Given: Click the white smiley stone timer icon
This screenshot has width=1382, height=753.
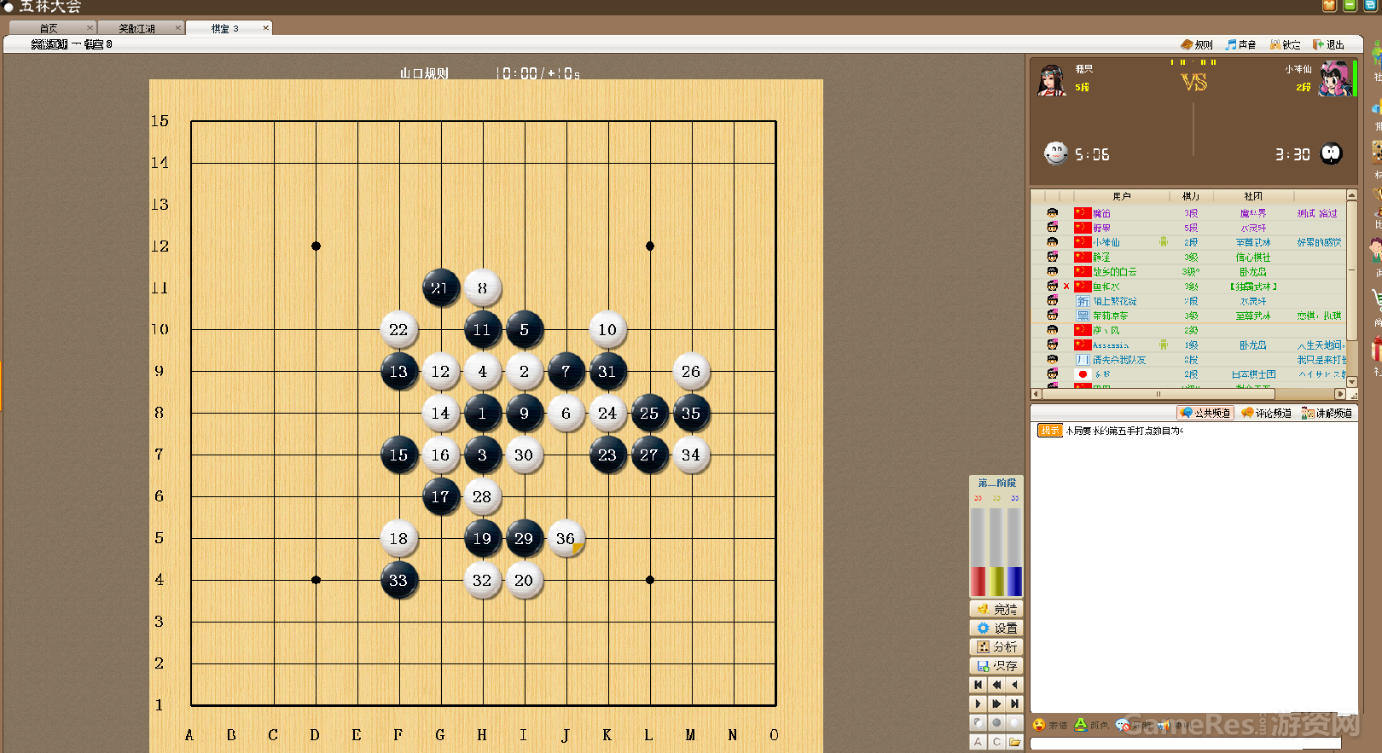Looking at the screenshot, I should 1056,153.
